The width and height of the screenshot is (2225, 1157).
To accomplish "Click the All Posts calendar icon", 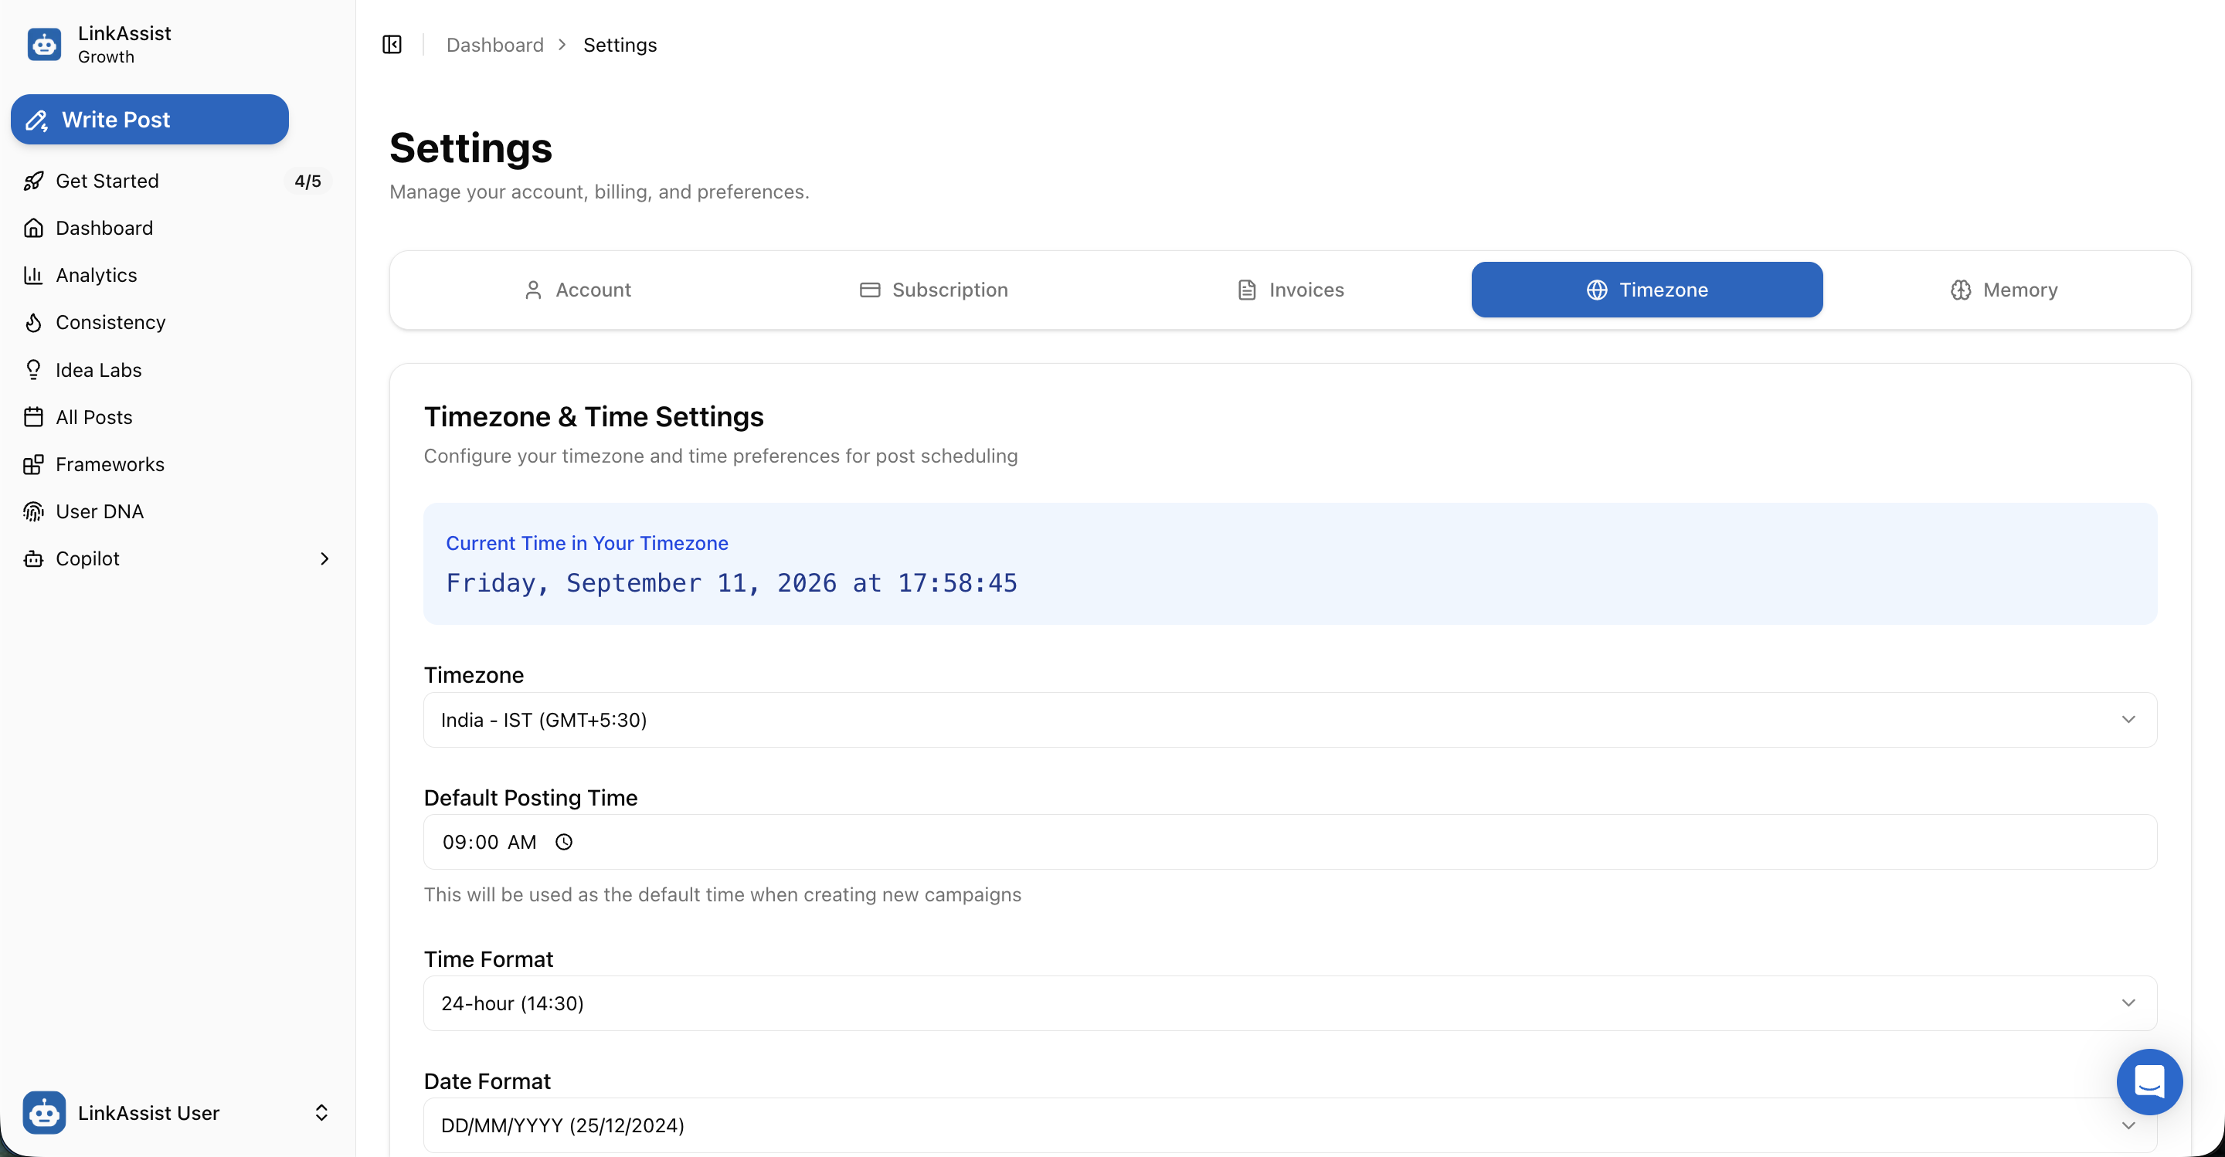I will (34, 417).
